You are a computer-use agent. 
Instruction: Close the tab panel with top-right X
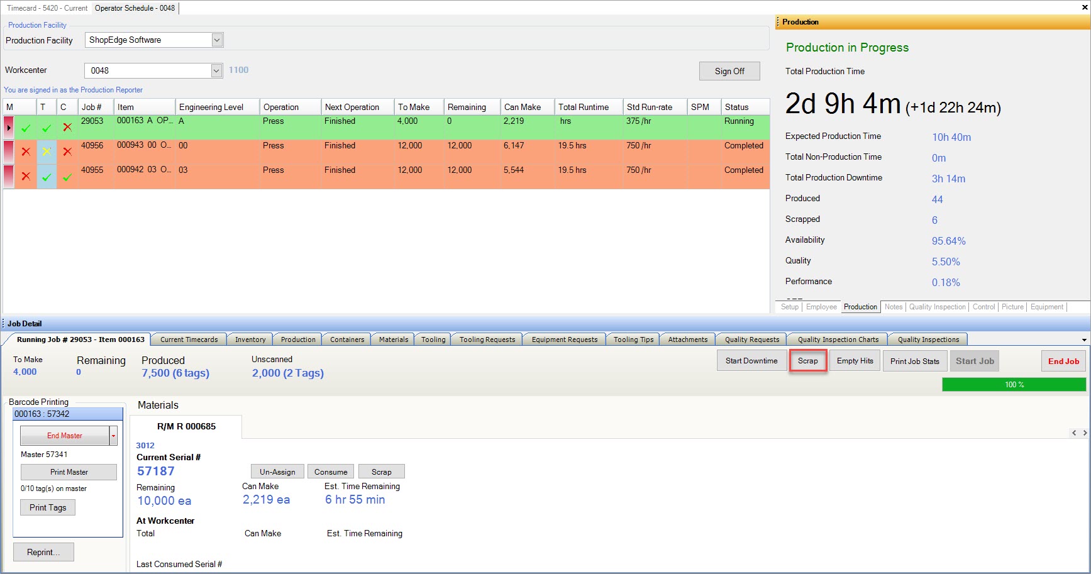pyautogui.click(x=1085, y=8)
